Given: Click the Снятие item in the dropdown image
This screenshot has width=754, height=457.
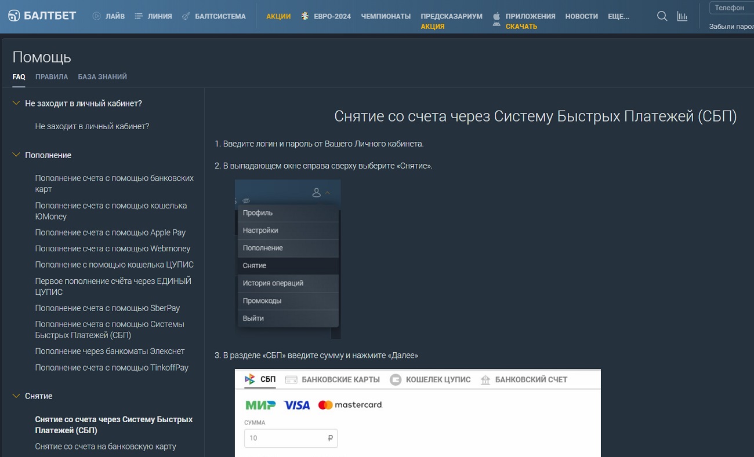Looking at the screenshot, I should (288, 266).
